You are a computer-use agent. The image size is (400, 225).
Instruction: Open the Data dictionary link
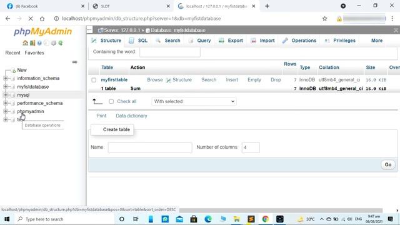point(131,116)
